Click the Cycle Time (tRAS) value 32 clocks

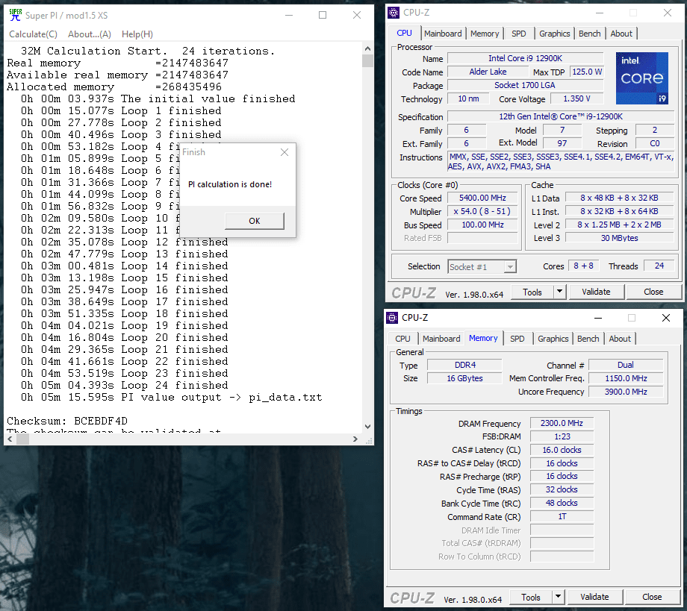tap(562, 489)
